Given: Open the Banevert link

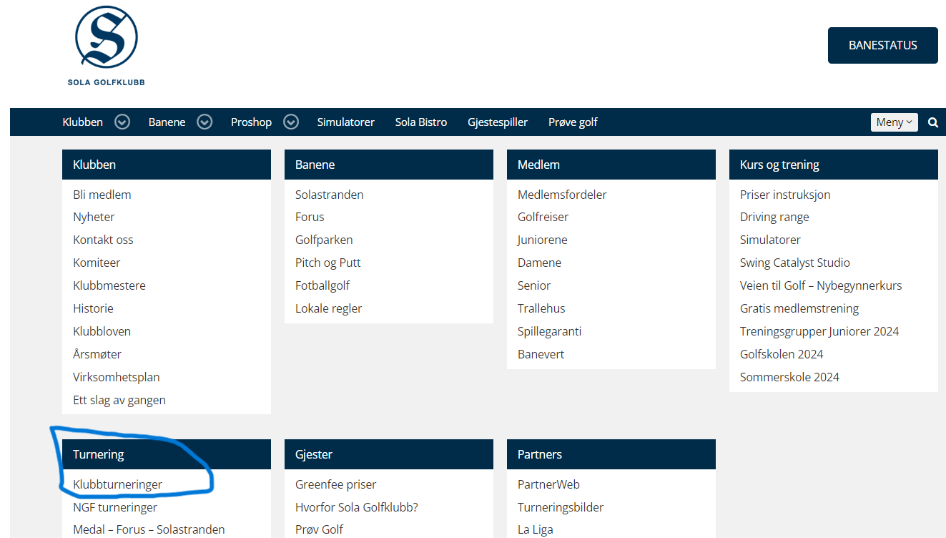Looking at the screenshot, I should (541, 354).
